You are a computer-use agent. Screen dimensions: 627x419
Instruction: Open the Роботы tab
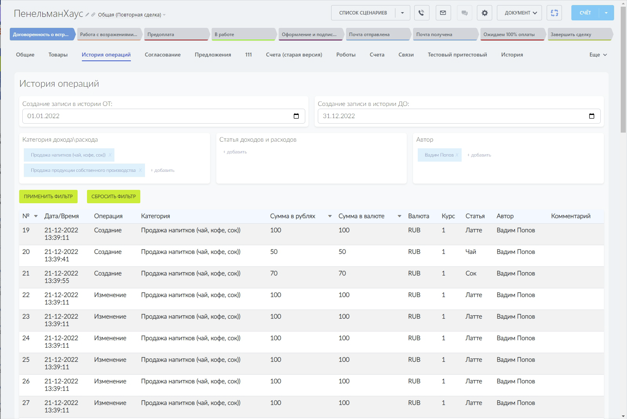click(346, 55)
